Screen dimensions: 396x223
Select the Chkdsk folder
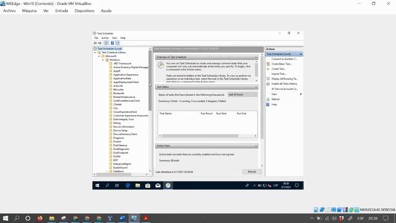pos(117,105)
